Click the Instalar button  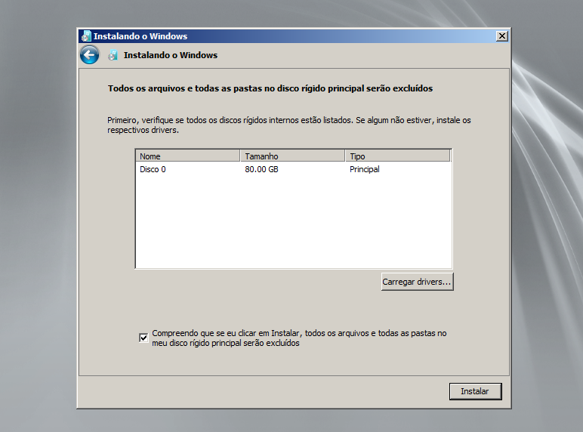pyautogui.click(x=475, y=391)
